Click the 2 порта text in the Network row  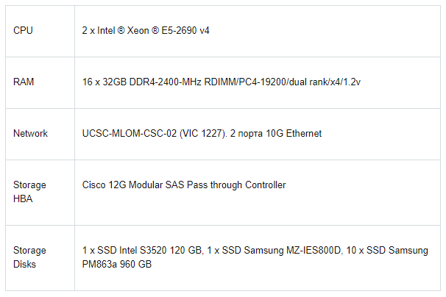click(247, 133)
